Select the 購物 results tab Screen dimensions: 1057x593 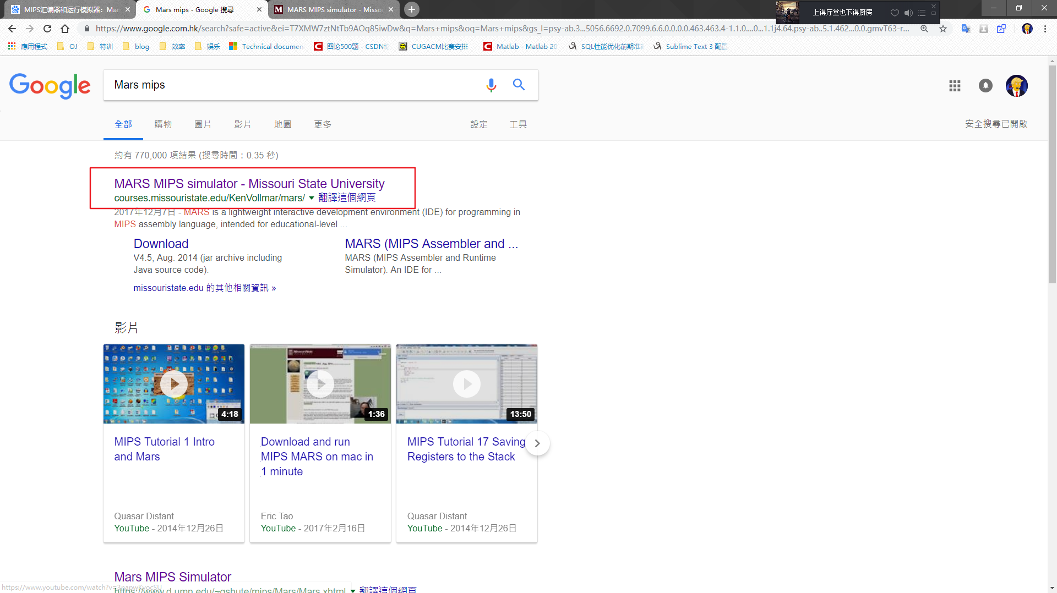pyautogui.click(x=163, y=124)
